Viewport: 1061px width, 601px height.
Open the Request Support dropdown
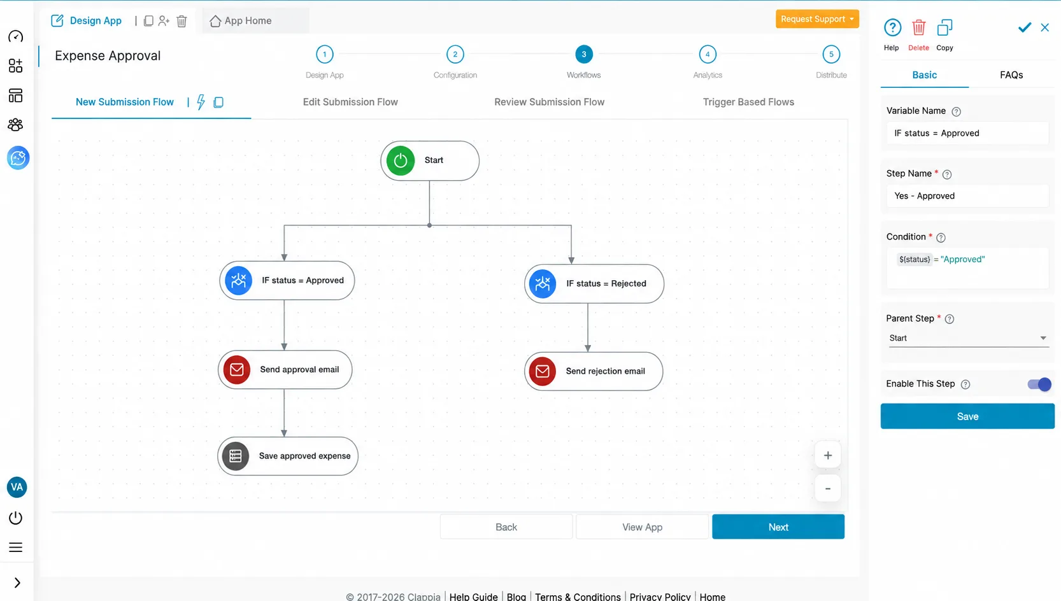click(x=817, y=19)
